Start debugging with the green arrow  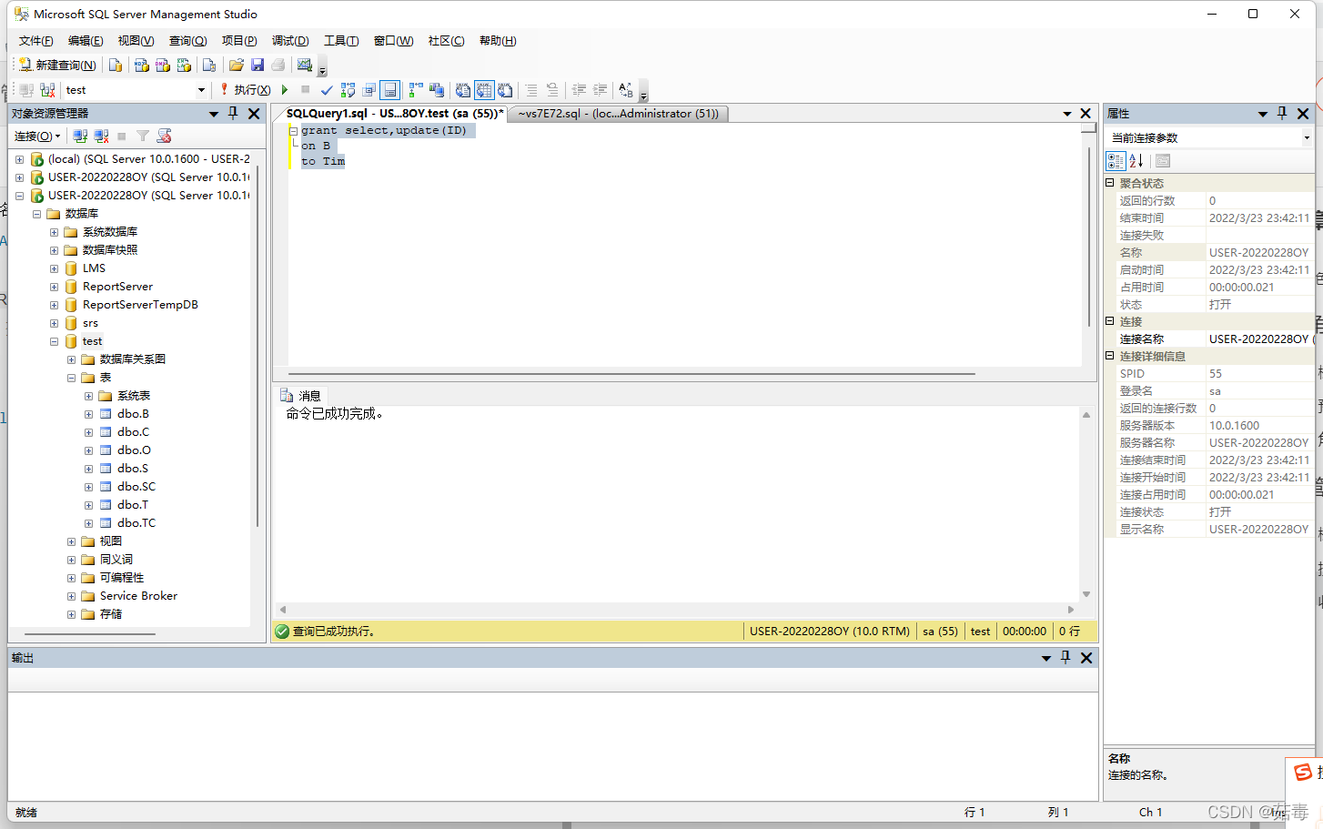[x=285, y=90]
